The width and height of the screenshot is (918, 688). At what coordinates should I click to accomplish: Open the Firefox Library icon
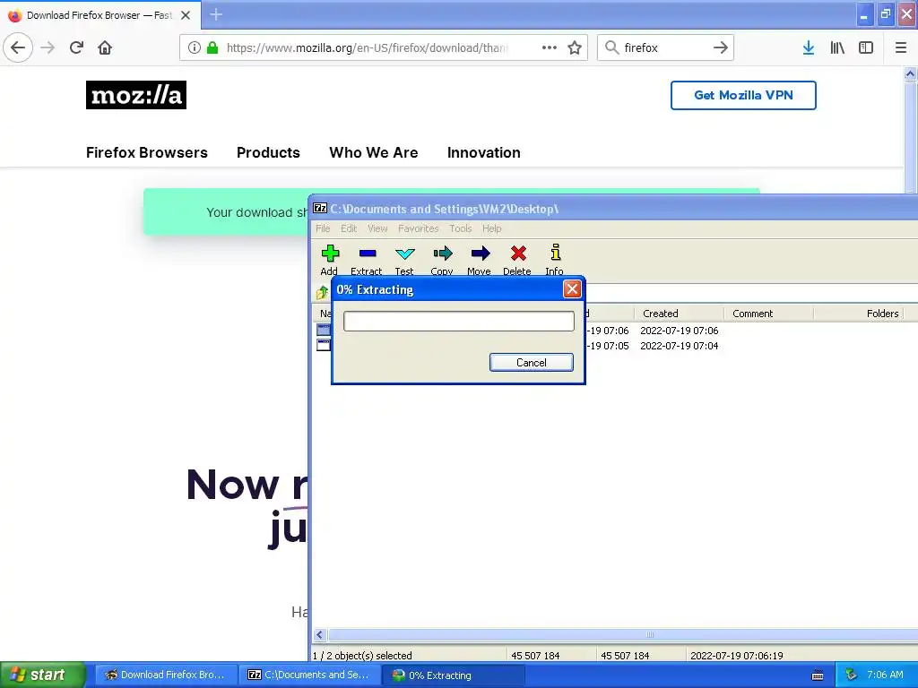coord(837,47)
